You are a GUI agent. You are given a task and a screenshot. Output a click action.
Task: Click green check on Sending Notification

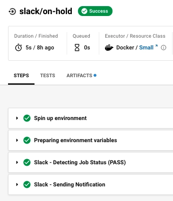point(27,185)
